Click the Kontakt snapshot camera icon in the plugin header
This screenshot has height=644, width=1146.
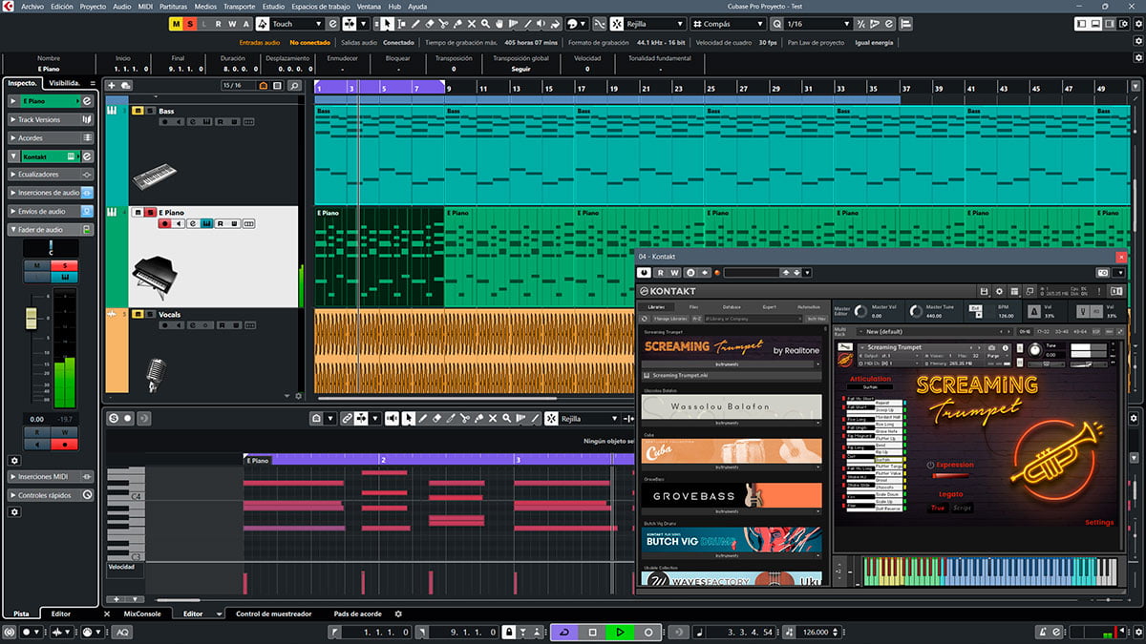[1103, 273]
